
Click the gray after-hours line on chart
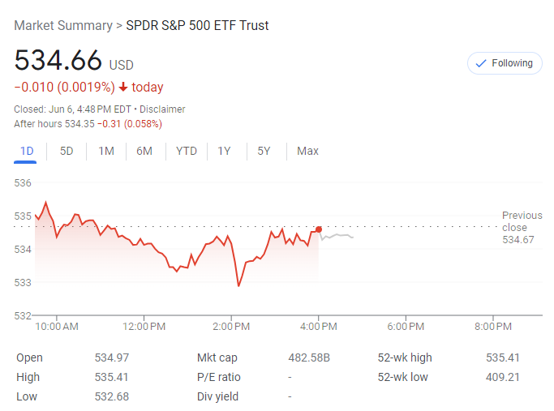tap(337, 236)
